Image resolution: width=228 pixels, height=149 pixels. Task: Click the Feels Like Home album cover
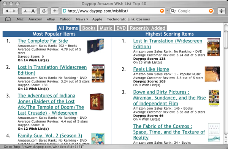tap(212, 74)
